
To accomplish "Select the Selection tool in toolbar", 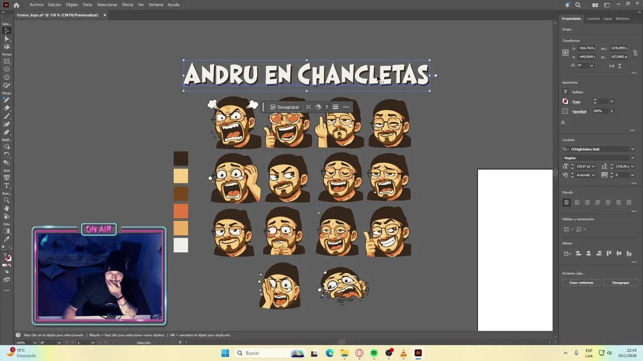I will (7, 31).
